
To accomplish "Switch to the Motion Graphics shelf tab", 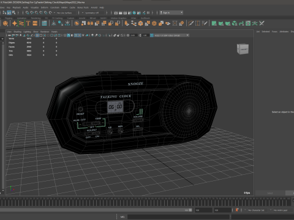I will [118, 18].
